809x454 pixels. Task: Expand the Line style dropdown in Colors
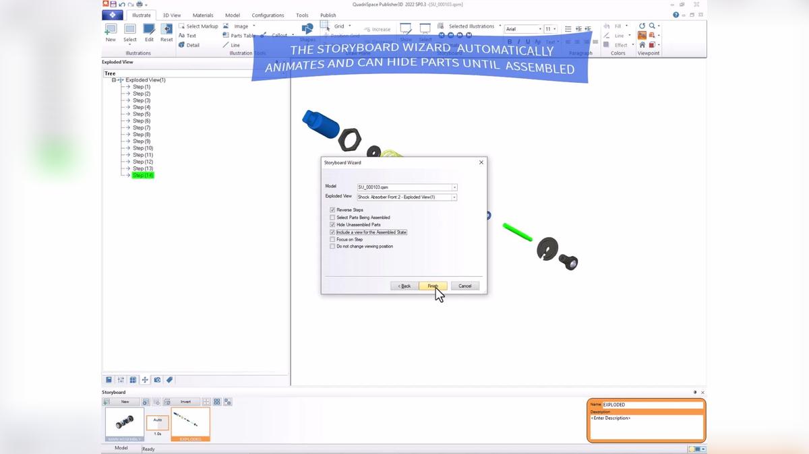(x=630, y=36)
